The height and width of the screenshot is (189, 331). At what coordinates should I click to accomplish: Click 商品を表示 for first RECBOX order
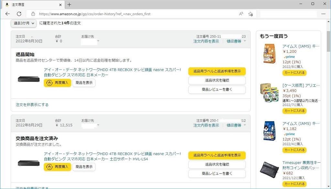coord(84,83)
